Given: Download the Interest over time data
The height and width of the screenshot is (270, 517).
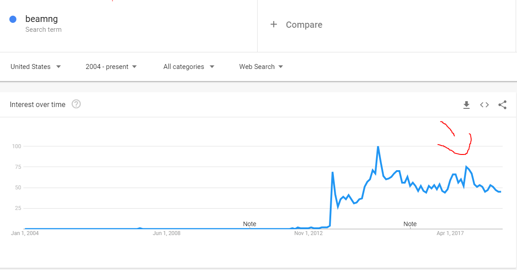Looking at the screenshot, I should click(466, 105).
